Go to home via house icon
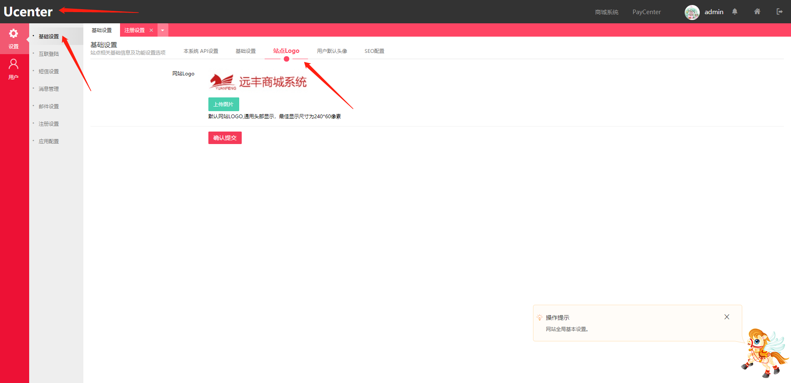Viewport: 791px width, 383px height. [x=757, y=12]
